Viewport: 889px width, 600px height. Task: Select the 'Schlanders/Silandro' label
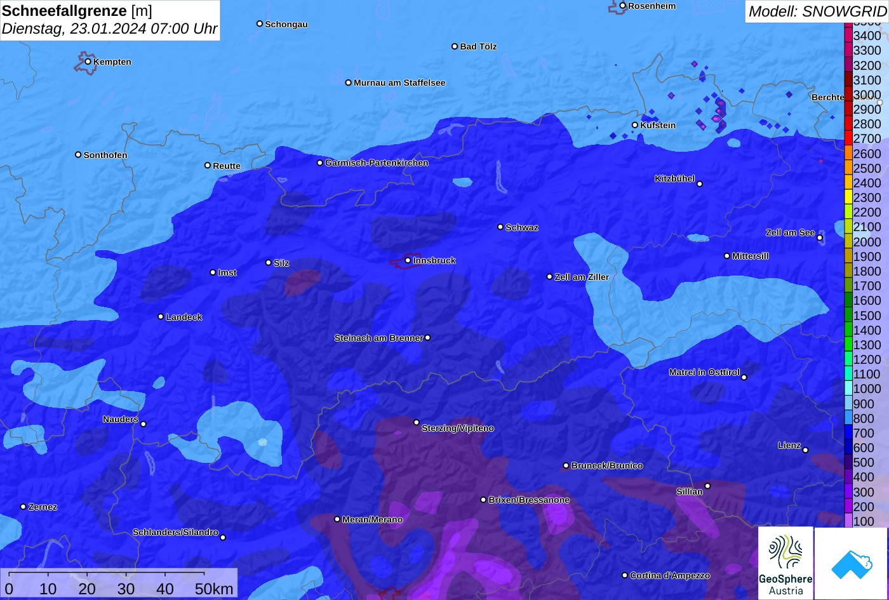point(175,532)
